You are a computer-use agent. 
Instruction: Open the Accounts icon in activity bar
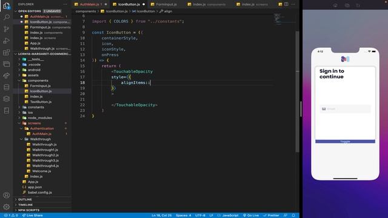(x=7, y=195)
